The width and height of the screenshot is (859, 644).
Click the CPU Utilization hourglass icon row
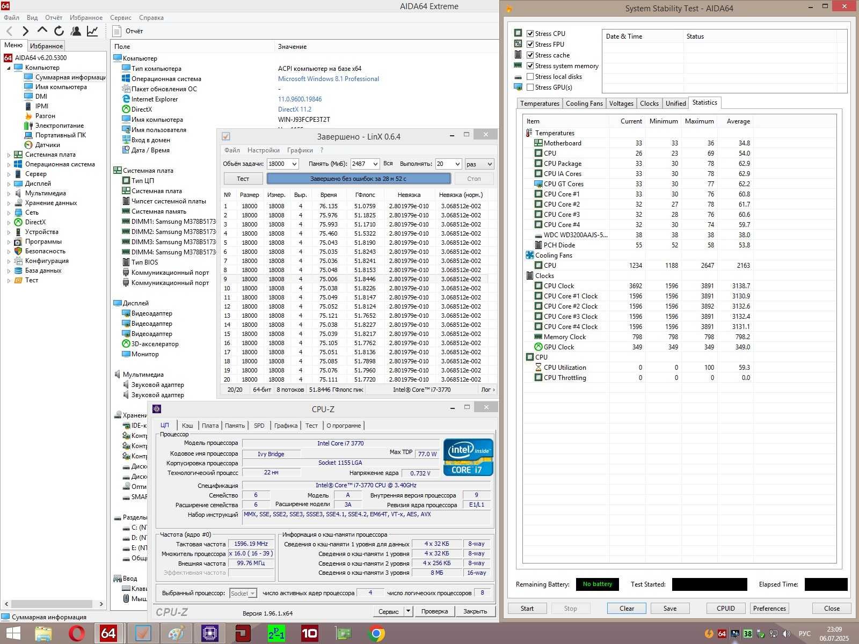click(x=538, y=368)
